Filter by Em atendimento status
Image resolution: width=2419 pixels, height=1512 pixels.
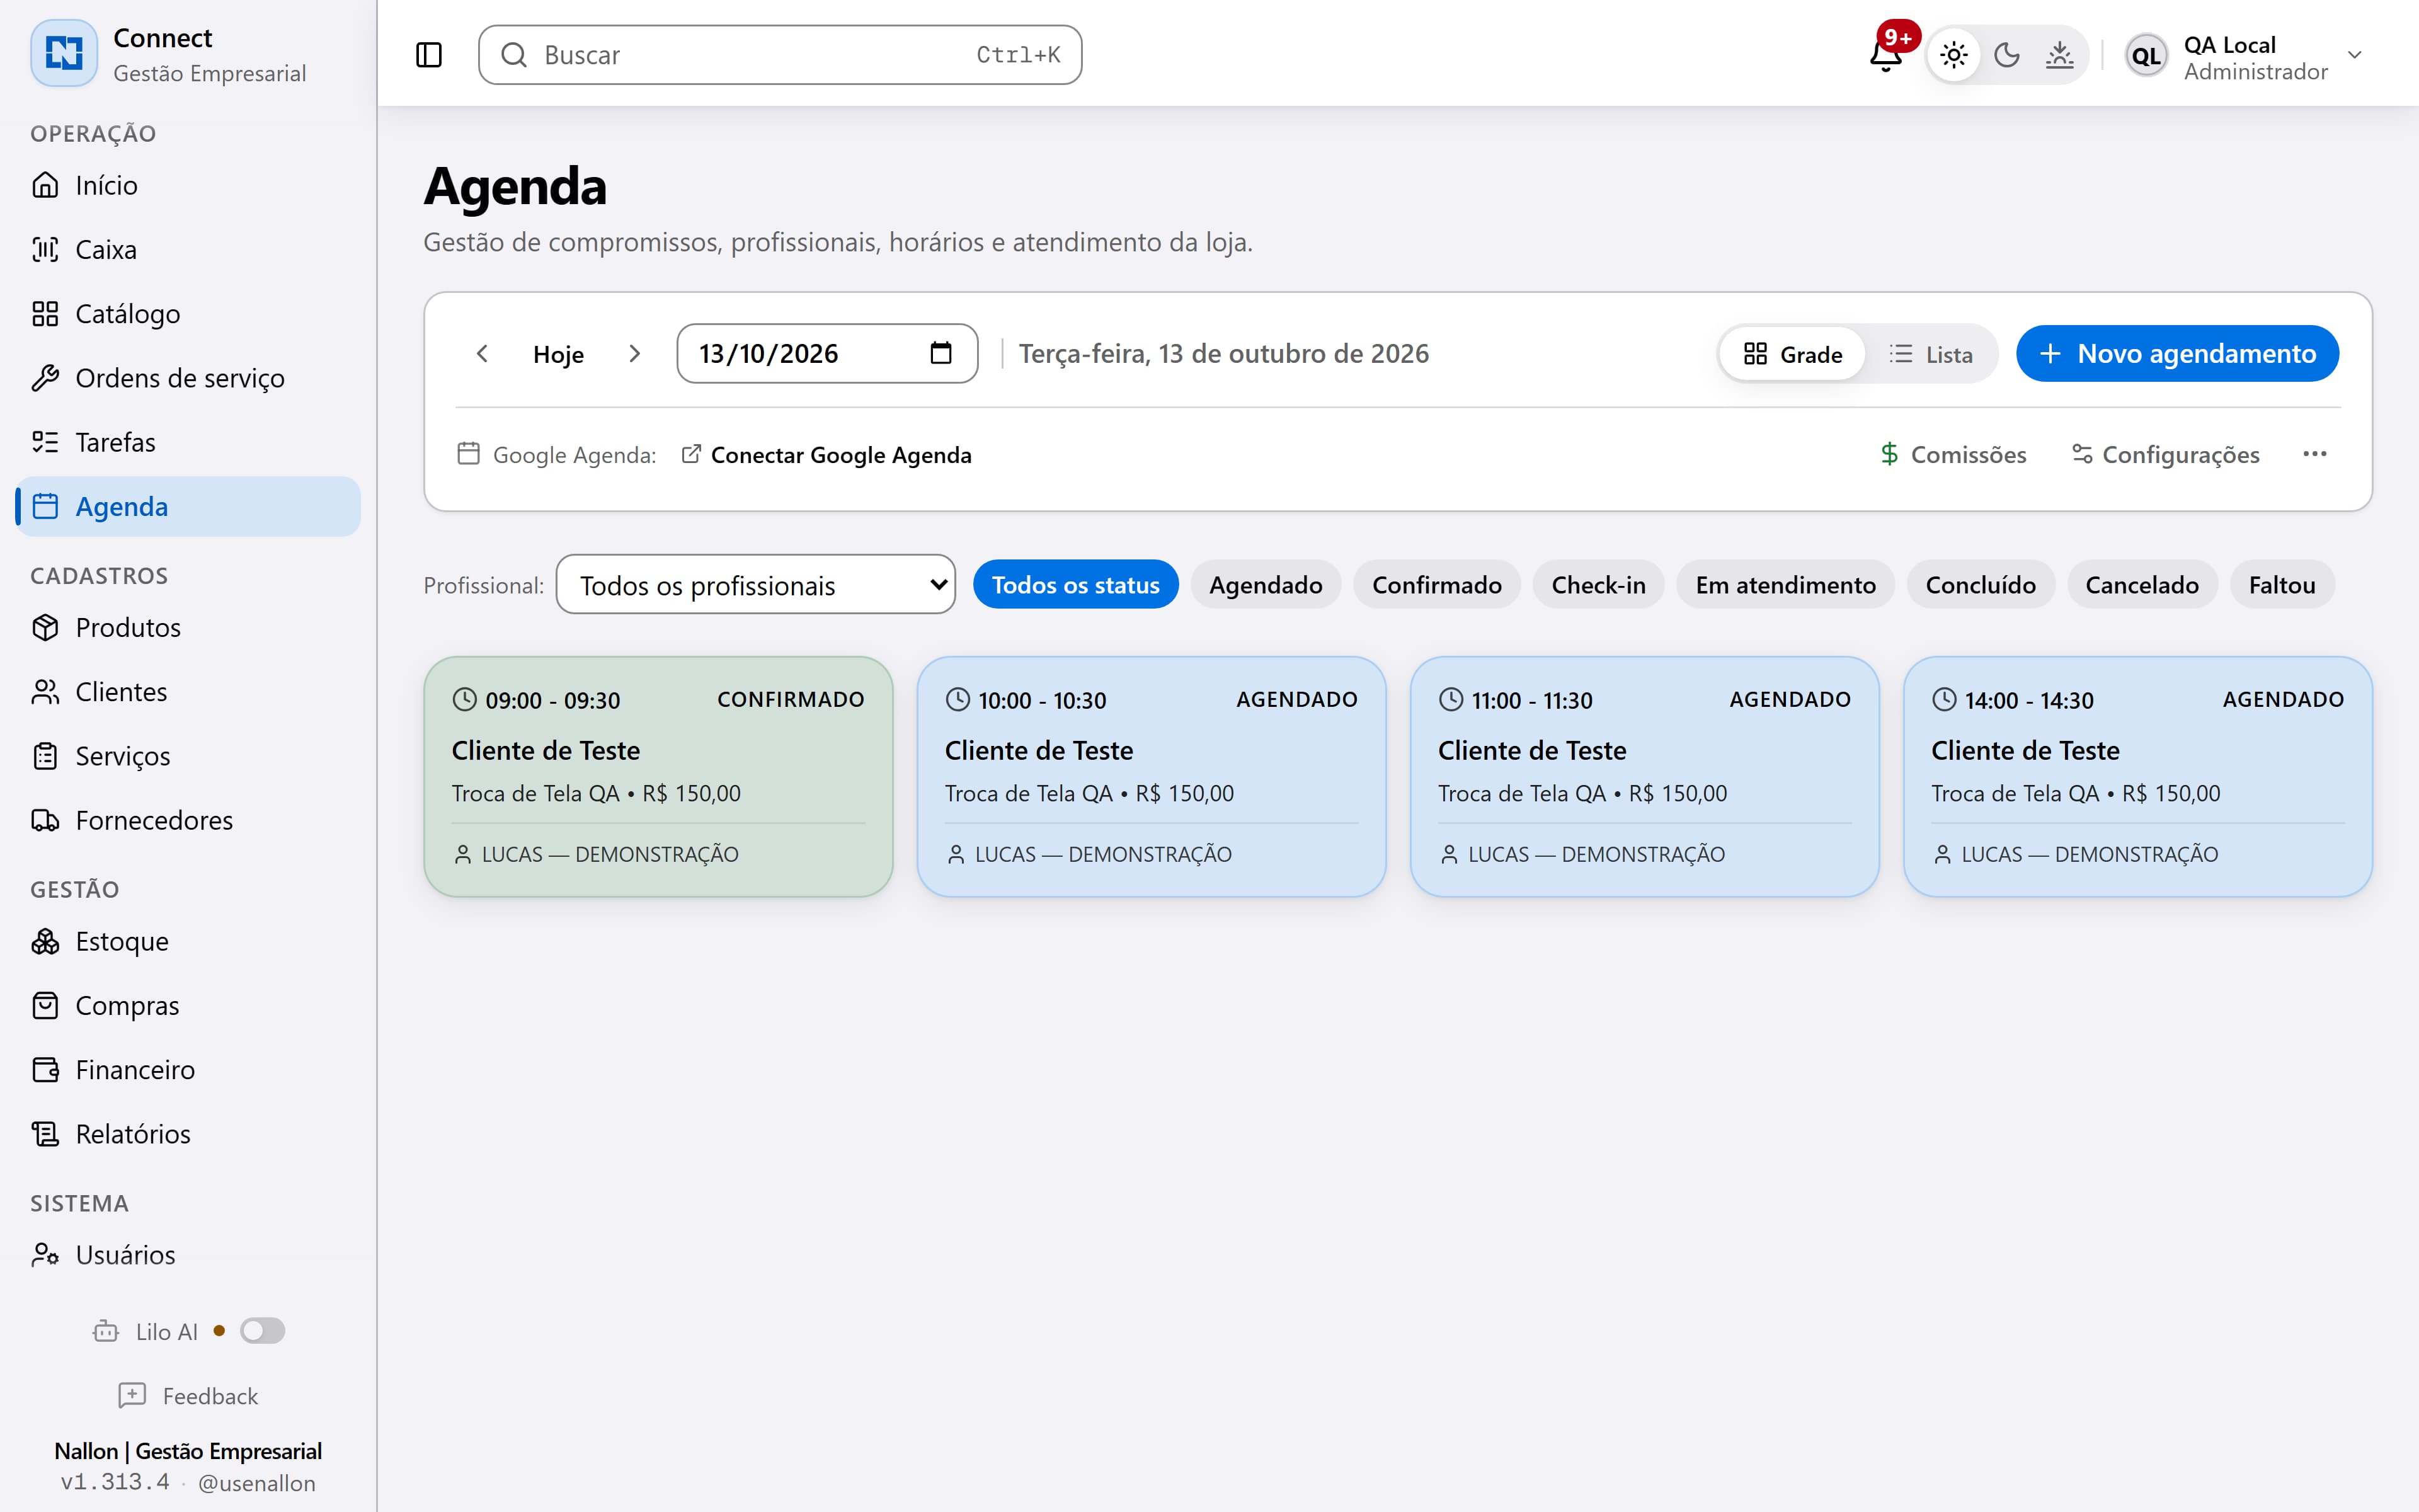pos(1785,585)
